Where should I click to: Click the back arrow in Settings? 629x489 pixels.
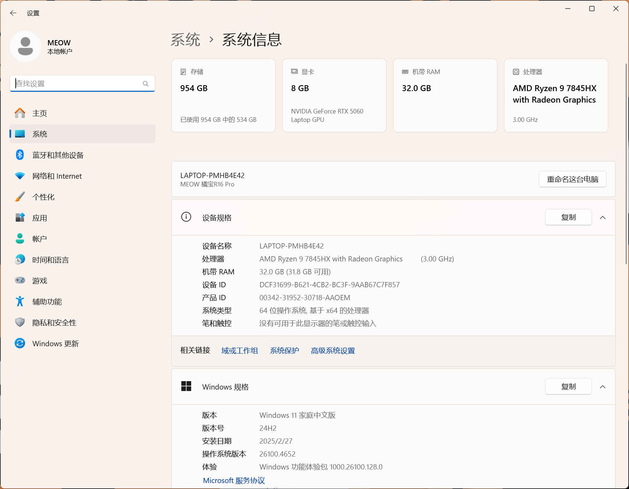tap(13, 13)
